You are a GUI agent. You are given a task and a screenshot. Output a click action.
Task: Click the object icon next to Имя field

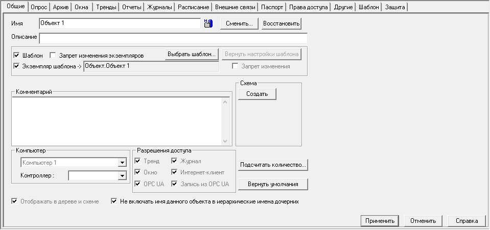coord(208,23)
